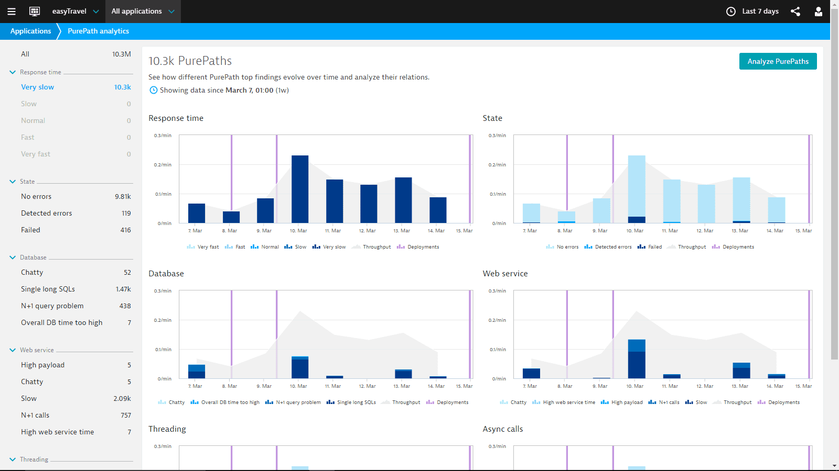Filter by High web service time

click(76, 432)
